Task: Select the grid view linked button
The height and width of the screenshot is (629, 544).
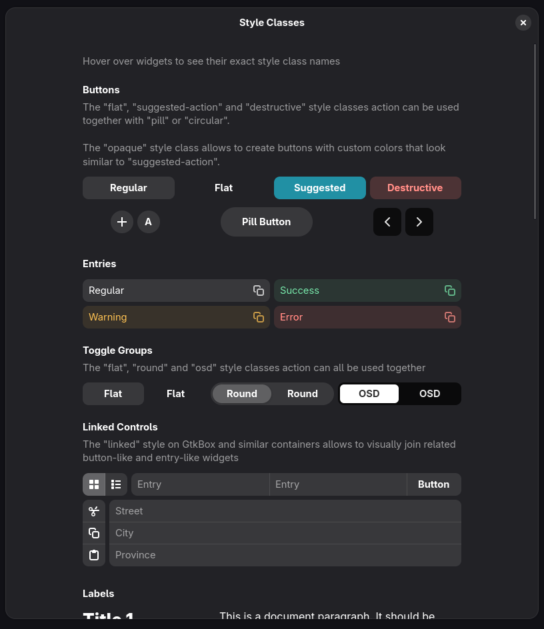Action: [x=94, y=484]
